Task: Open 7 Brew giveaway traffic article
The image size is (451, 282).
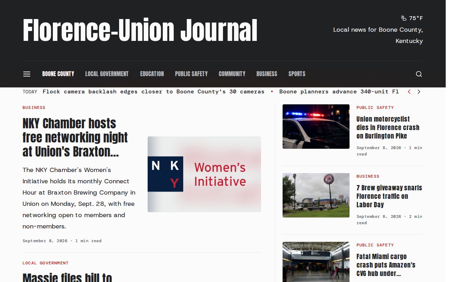Action: pos(389,196)
